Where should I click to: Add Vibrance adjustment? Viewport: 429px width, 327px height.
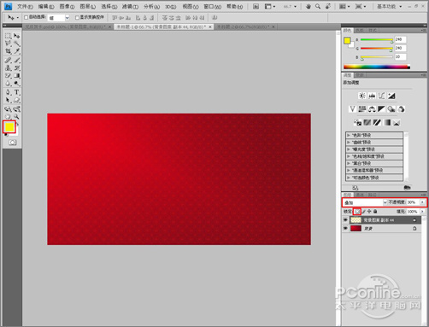coord(352,109)
